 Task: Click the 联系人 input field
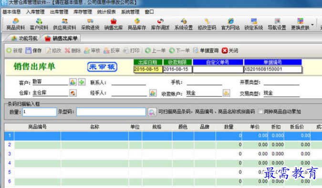[x=129, y=82]
